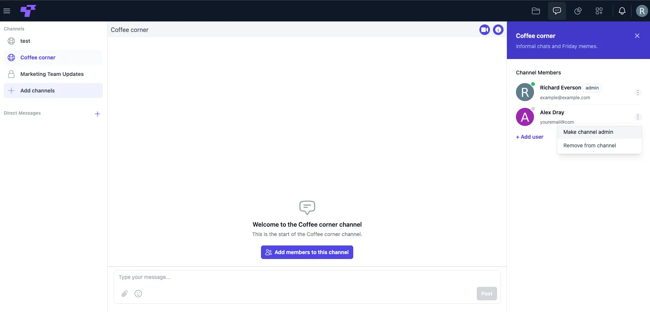Click the + Add user link

pos(529,137)
